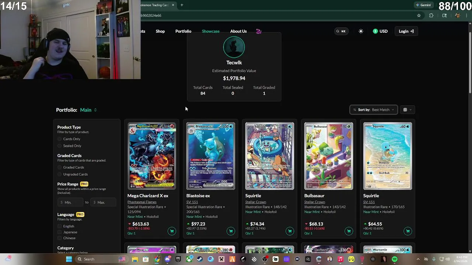This screenshot has width=472, height=265.
Task: Open Discord from taskbar
Action: (x=167, y=259)
